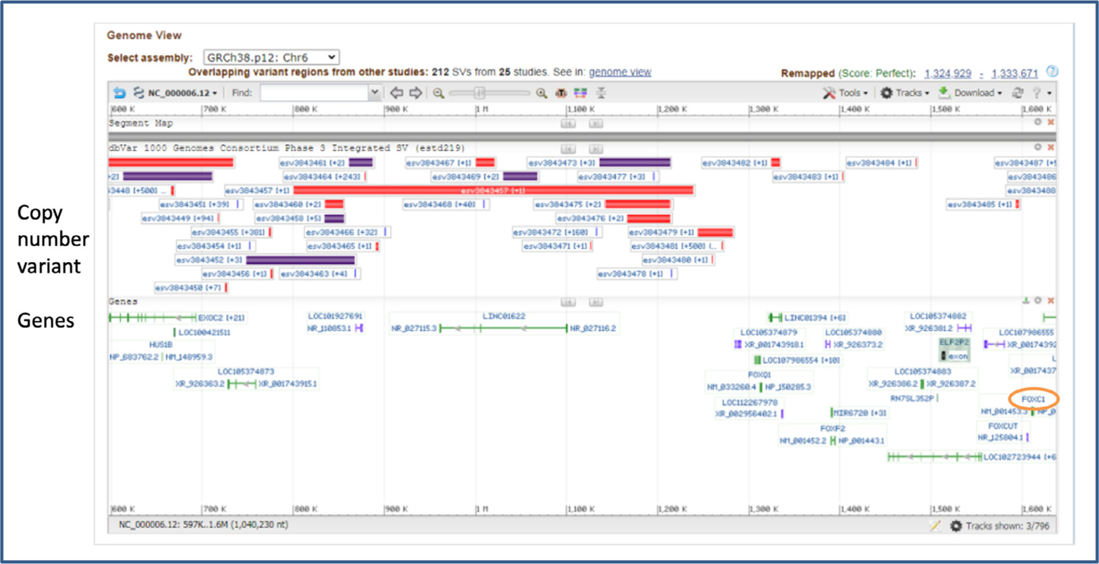Click the FOXC1 gene label
Image resolution: width=1099 pixels, height=564 pixels.
pyautogui.click(x=1033, y=399)
